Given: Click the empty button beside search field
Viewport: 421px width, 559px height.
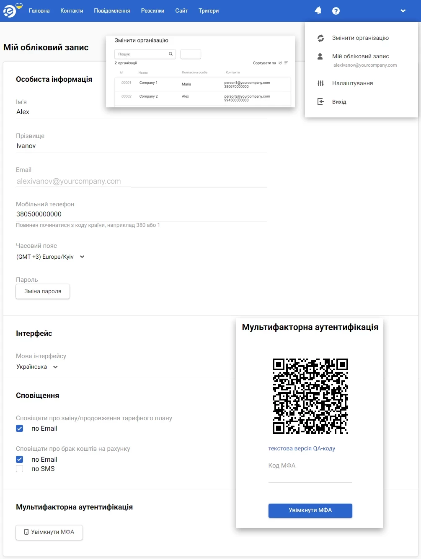Looking at the screenshot, I should tap(191, 54).
